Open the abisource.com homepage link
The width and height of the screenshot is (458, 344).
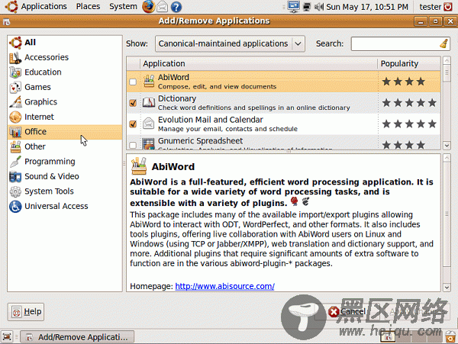tap(224, 286)
